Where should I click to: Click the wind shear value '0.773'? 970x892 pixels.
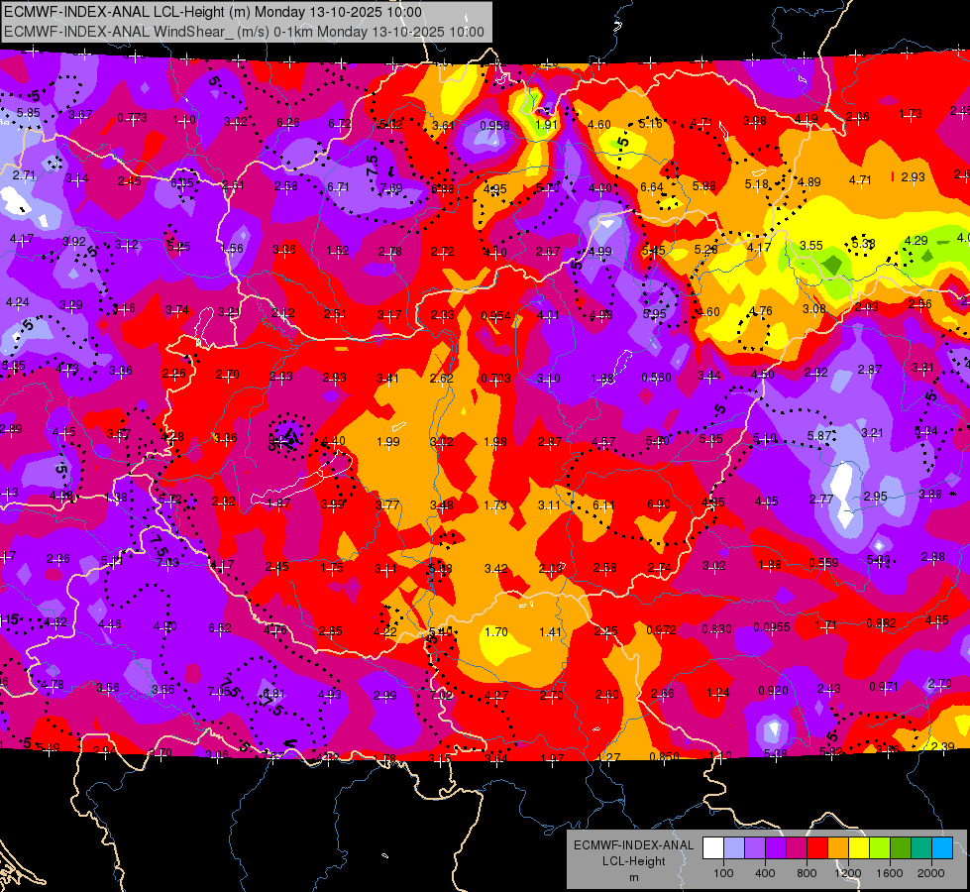(133, 118)
